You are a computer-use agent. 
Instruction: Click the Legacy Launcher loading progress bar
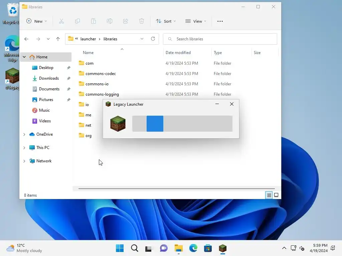point(182,124)
